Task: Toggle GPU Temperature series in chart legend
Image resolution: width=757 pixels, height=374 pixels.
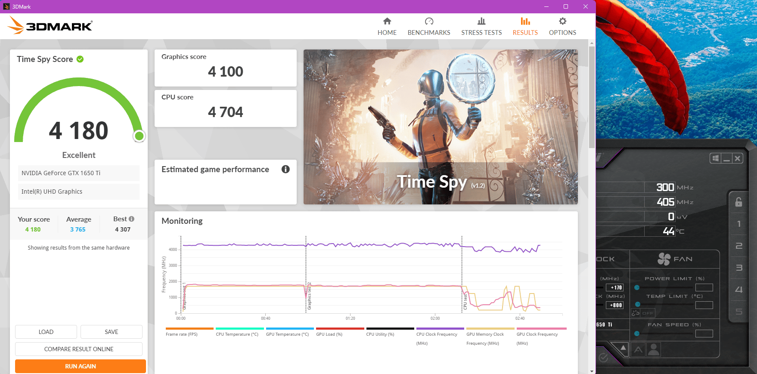Action: pyautogui.click(x=290, y=332)
